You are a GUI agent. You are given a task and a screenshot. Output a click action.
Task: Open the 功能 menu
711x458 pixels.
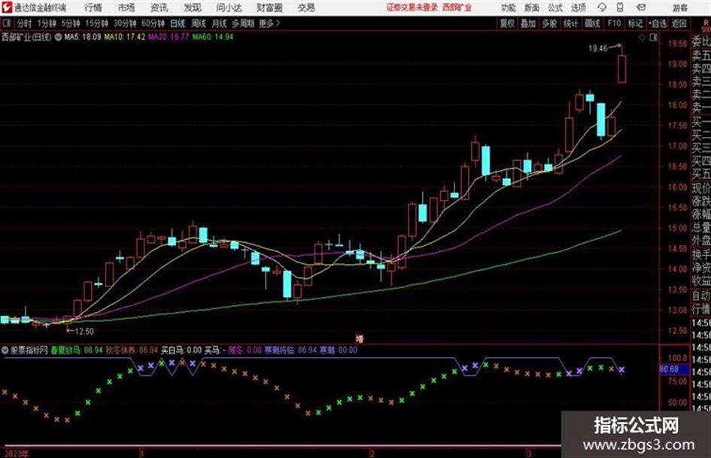pos(509,8)
